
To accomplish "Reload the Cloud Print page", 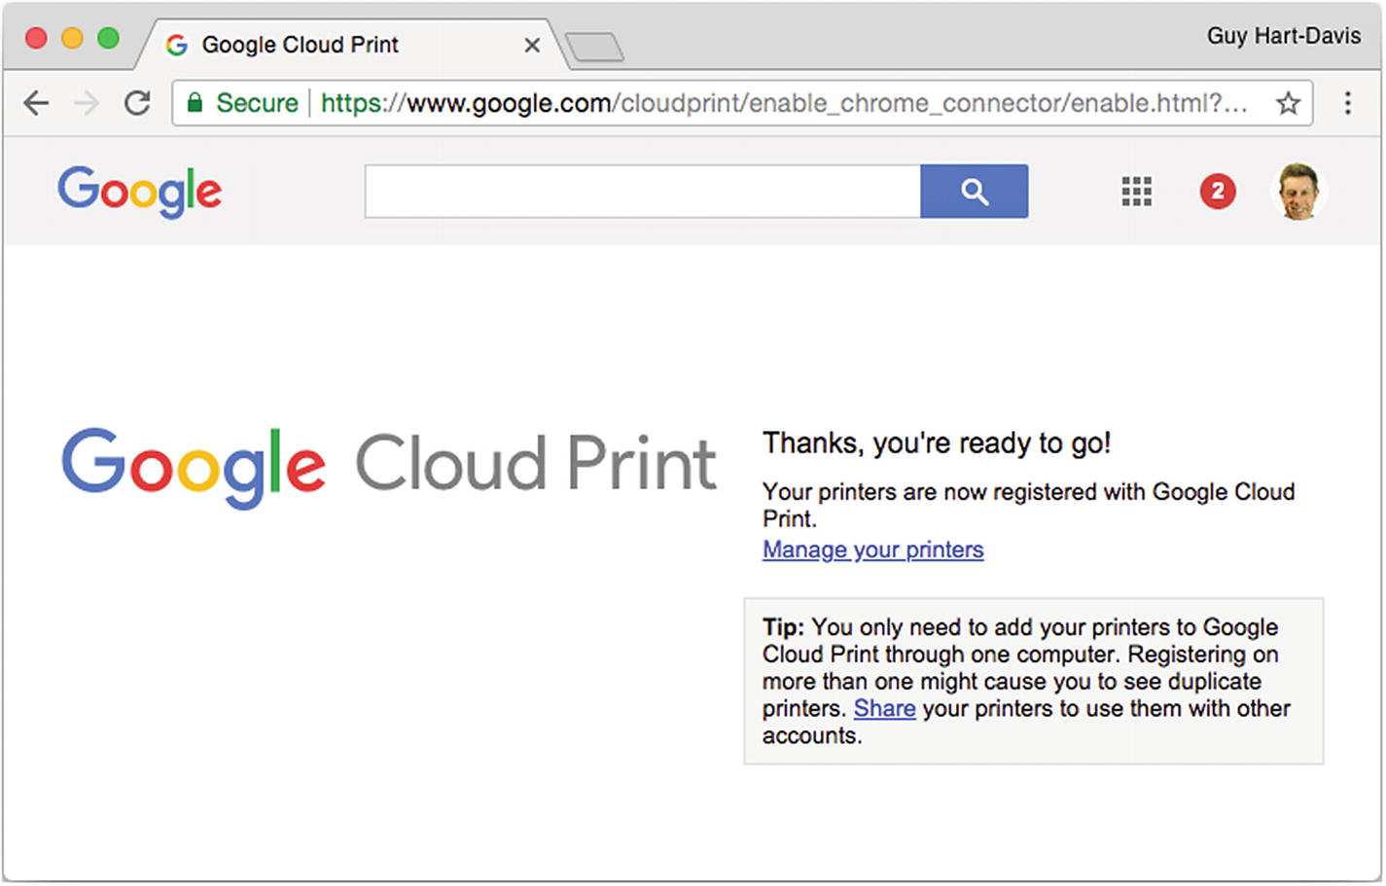I will (137, 103).
